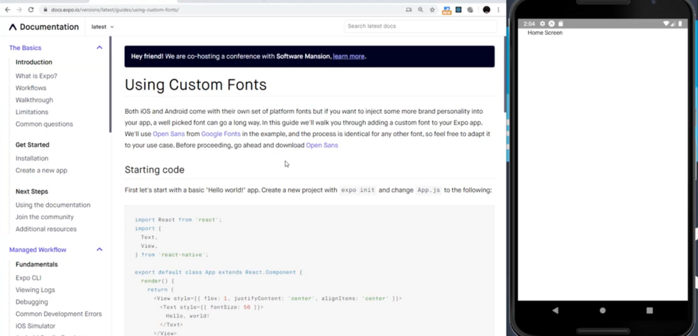Open the Workflows sidebar page
Image resolution: width=698 pixels, height=336 pixels.
pos(31,88)
